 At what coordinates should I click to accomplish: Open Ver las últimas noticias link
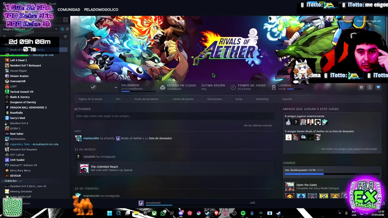tap(258, 125)
